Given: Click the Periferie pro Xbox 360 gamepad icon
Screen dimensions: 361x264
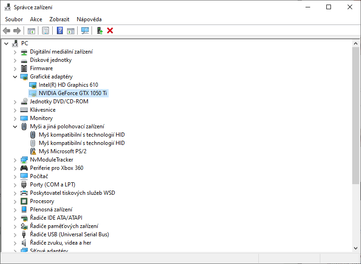Looking at the screenshot, I should point(24,168).
